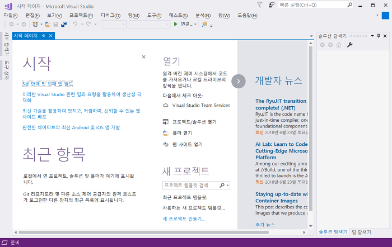
Task: Open the 보기(V) menu
Action: 54,16
